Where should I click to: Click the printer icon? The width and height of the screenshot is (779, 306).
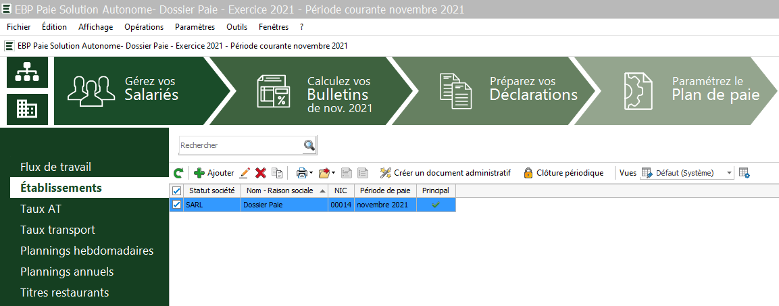(x=301, y=173)
